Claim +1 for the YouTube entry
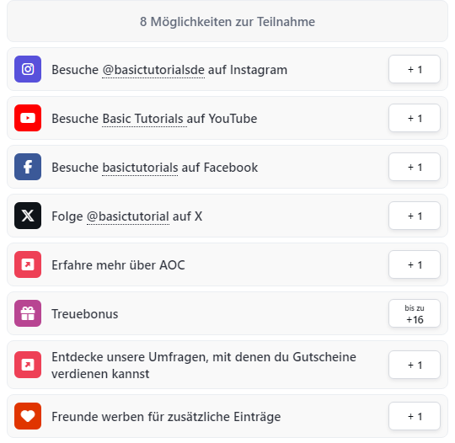Viewport: 455px width, 443px height. click(x=415, y=118)
